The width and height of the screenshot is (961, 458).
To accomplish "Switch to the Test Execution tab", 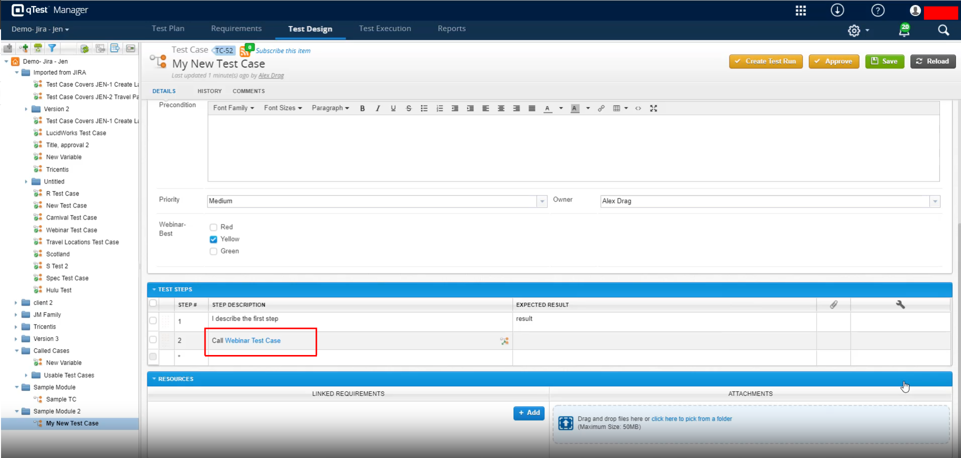I will [x=384, y=28].
